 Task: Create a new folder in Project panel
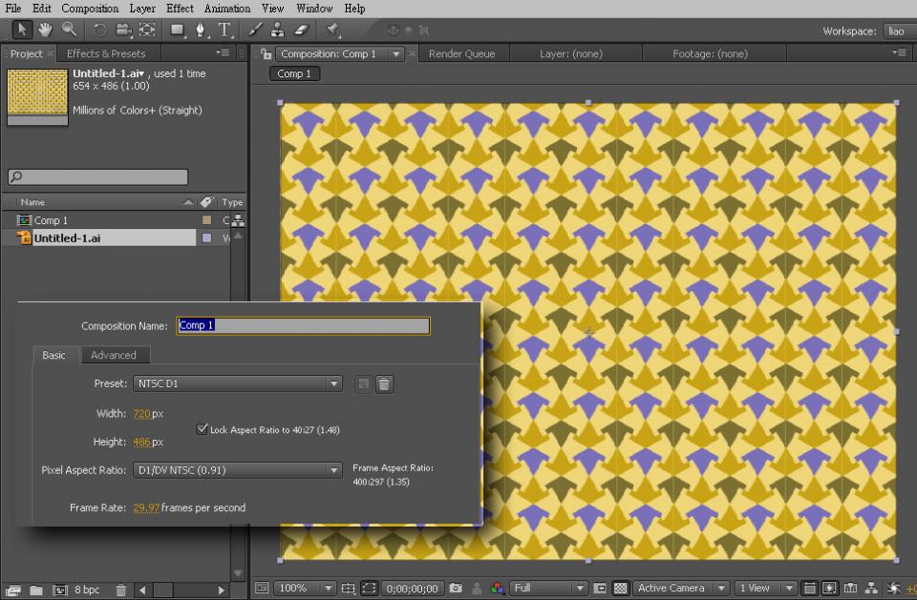[x=36, y=590]
